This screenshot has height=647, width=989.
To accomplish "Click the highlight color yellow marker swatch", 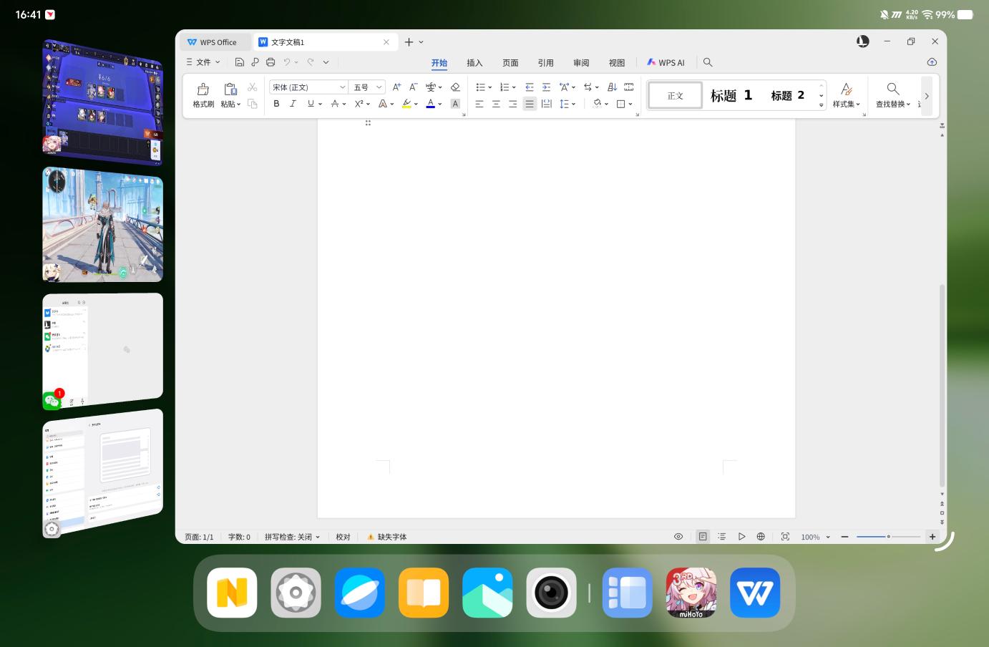I will [406, 104].
